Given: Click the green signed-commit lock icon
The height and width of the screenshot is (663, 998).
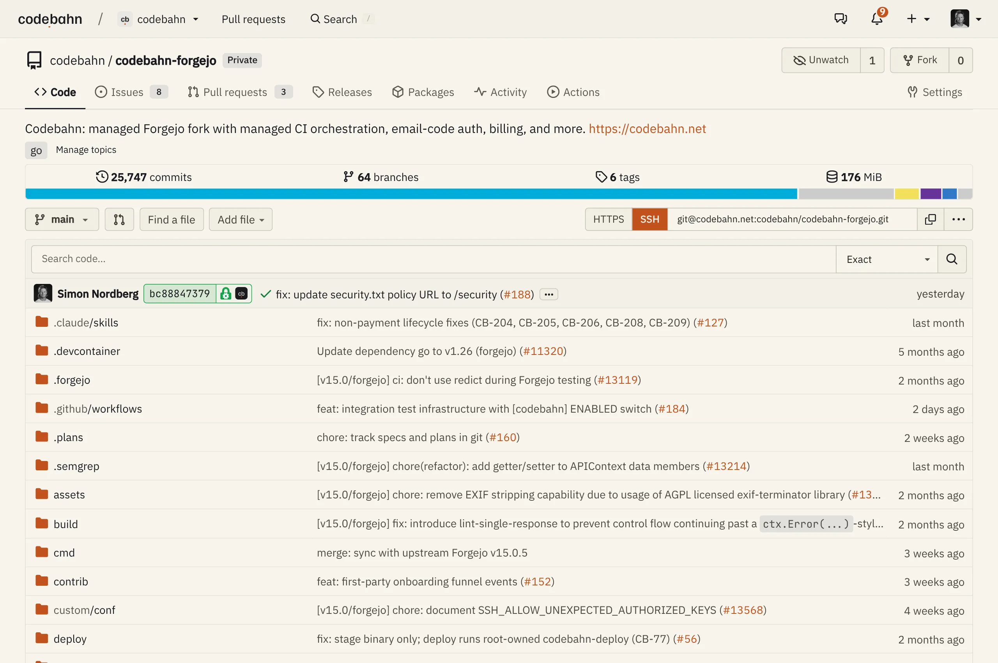Looking at the screenshot, I should (x=226, y=293).
